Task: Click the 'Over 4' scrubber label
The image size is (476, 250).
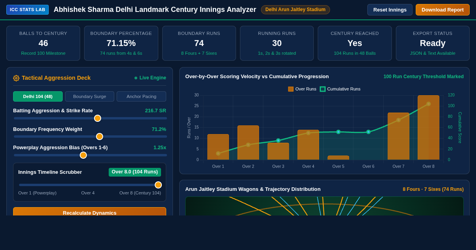Action: point(88,193)
